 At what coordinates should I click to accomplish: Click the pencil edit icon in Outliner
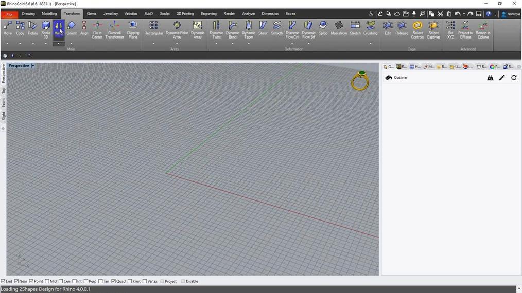pos(502,78)
